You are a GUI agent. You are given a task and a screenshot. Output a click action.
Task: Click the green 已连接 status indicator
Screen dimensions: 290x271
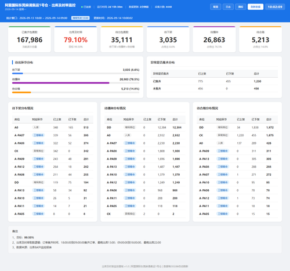tap(86, 7)
